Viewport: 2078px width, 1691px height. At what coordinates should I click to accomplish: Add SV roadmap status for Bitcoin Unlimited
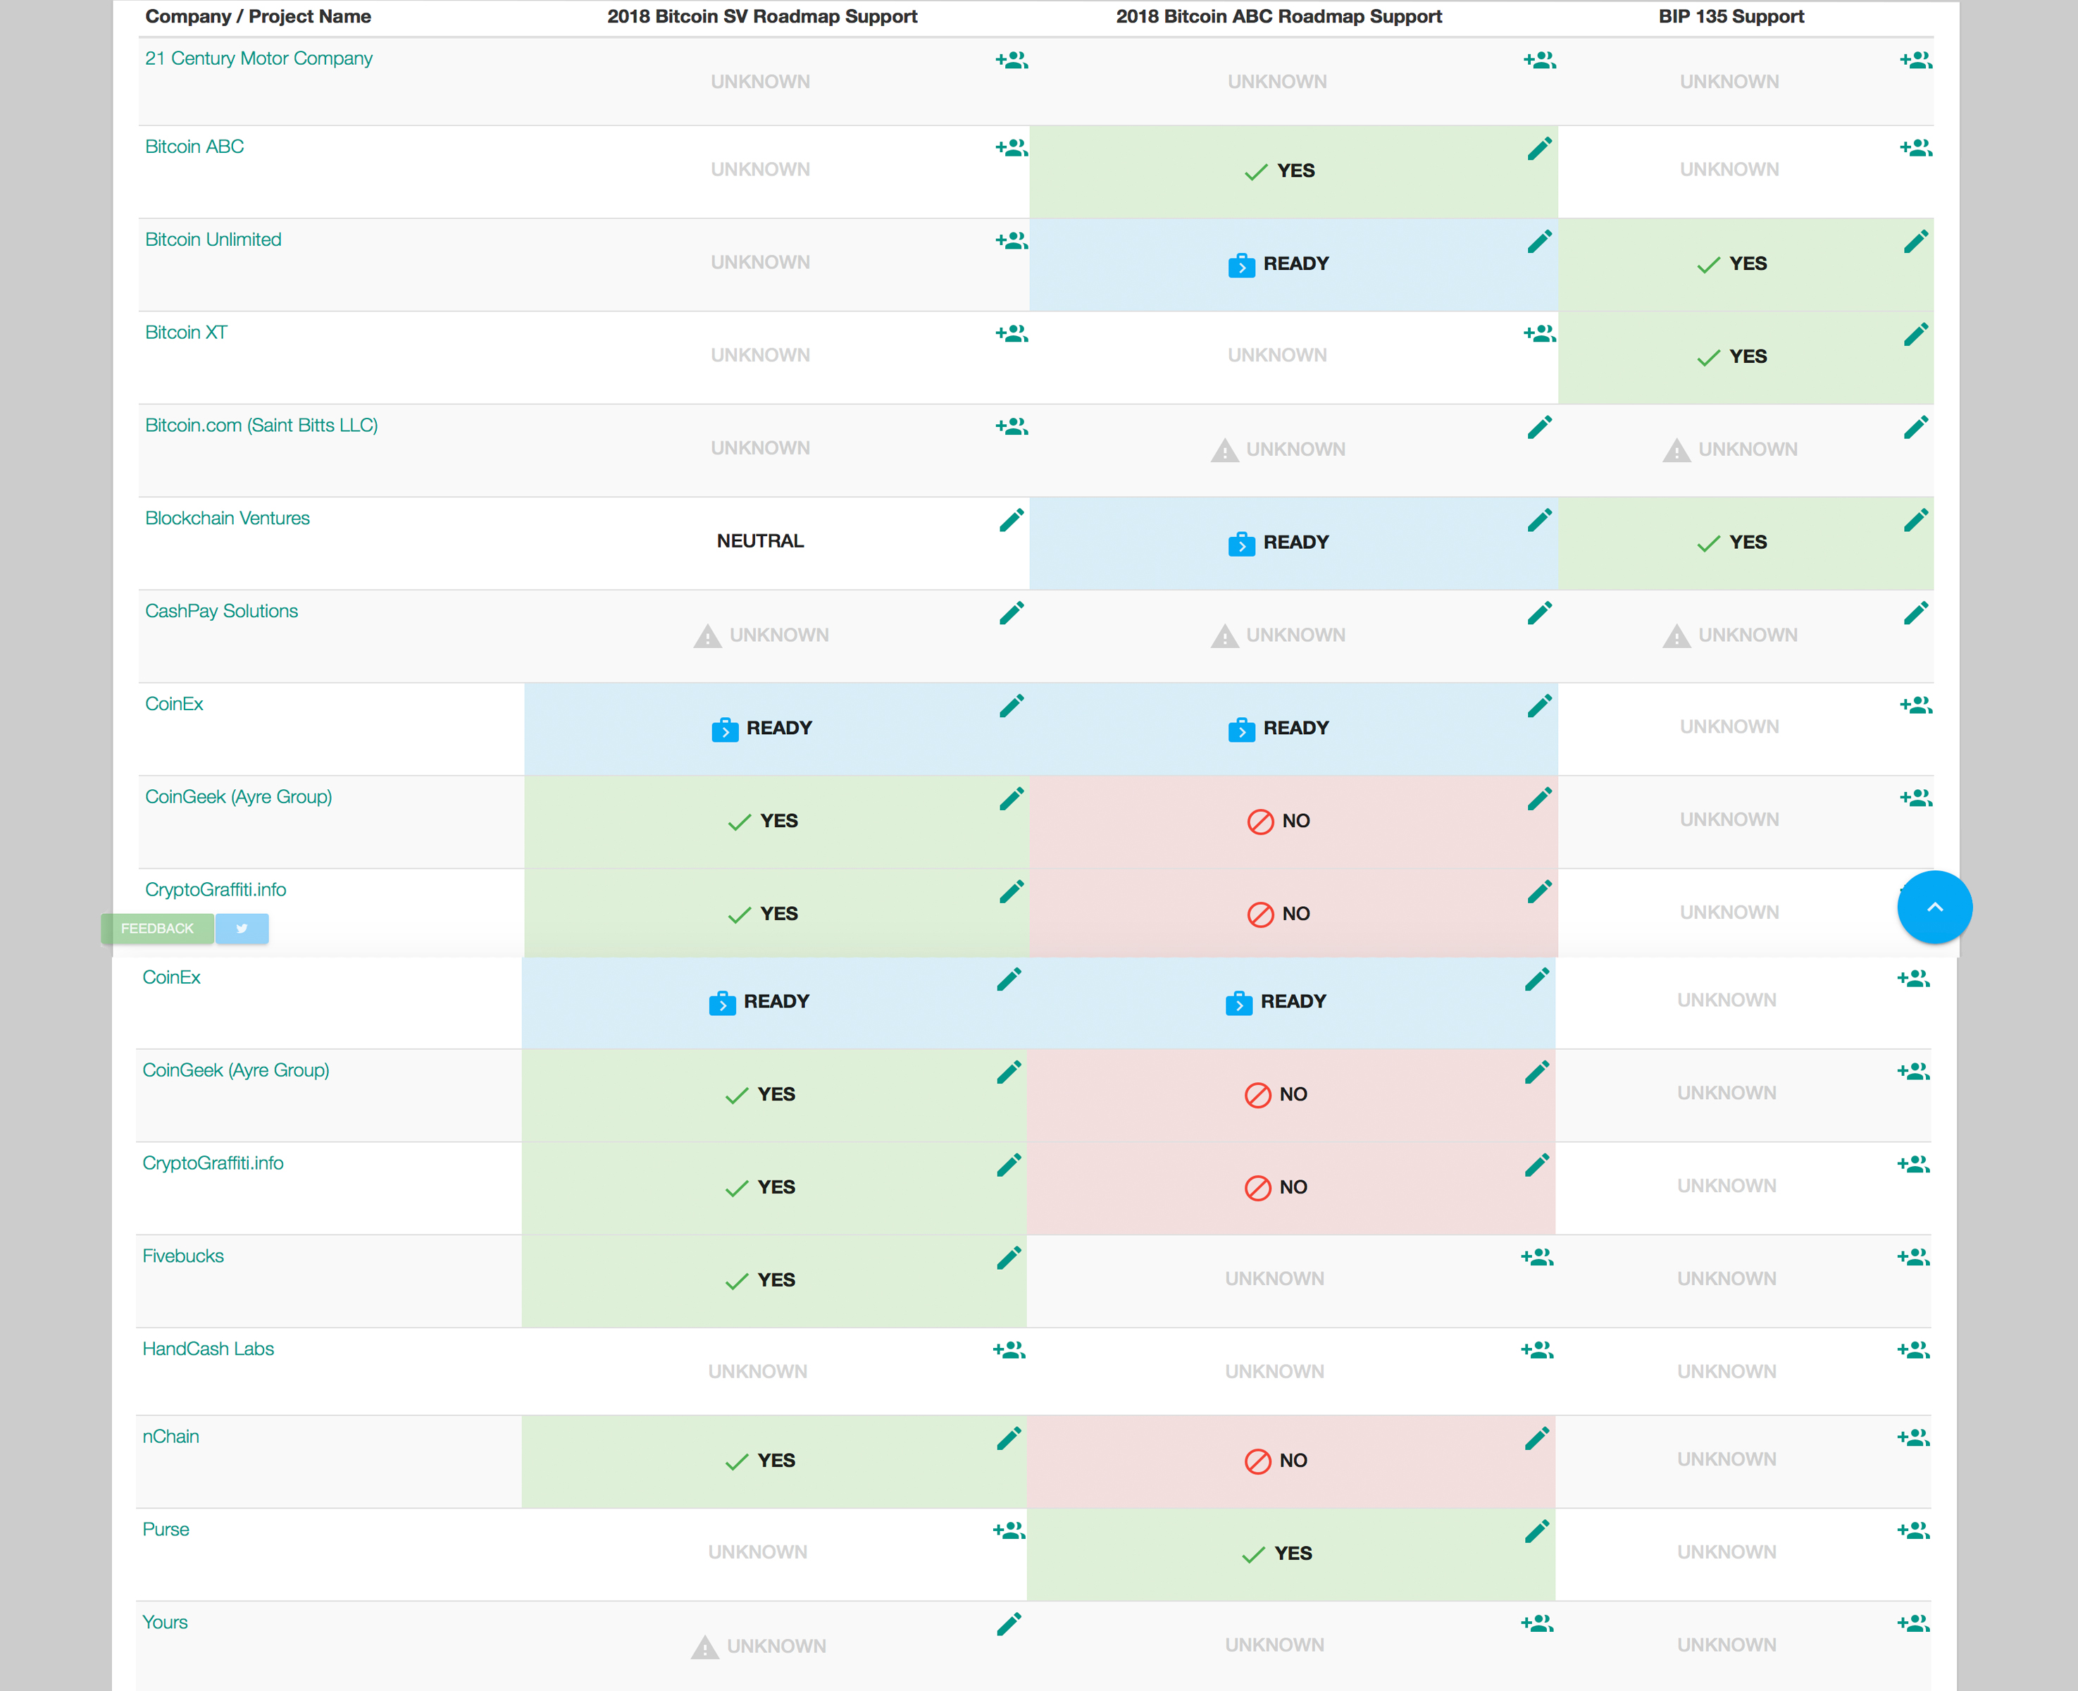click(1011, 240)
